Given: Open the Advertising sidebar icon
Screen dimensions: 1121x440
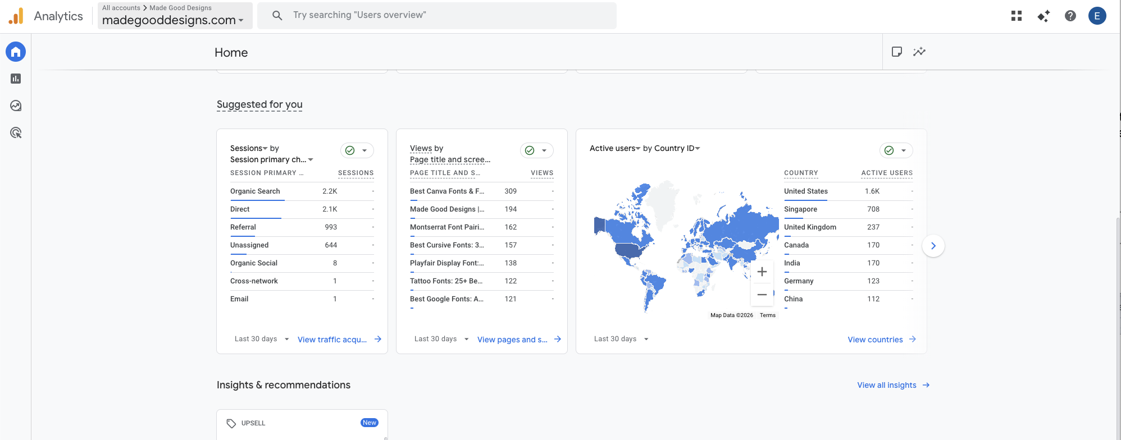Looking at the screenshot, I should click(x=16, y=133).
